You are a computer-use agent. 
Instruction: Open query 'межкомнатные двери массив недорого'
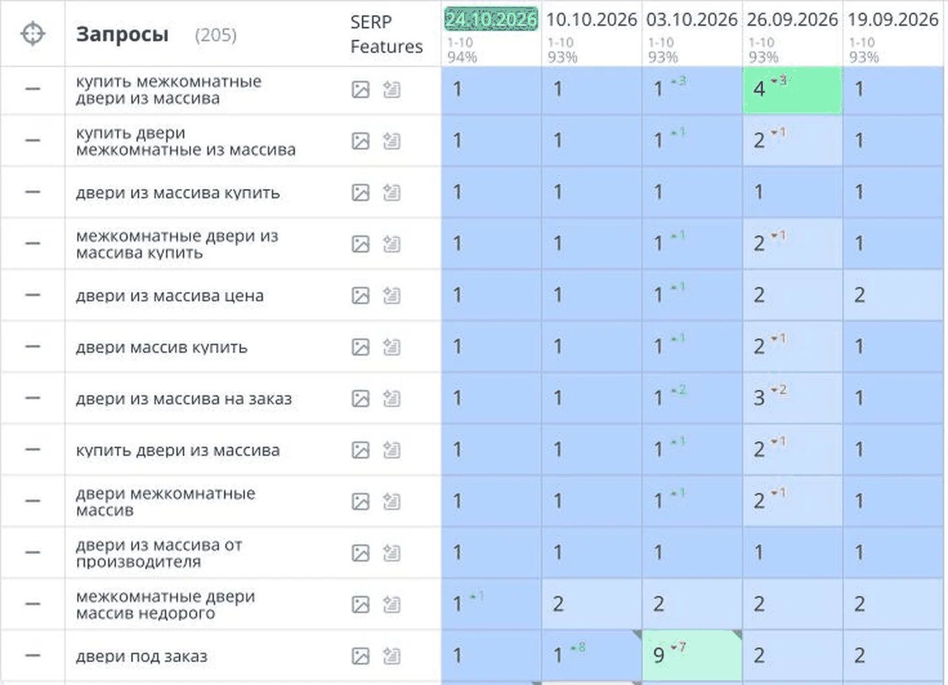point(165,605)
